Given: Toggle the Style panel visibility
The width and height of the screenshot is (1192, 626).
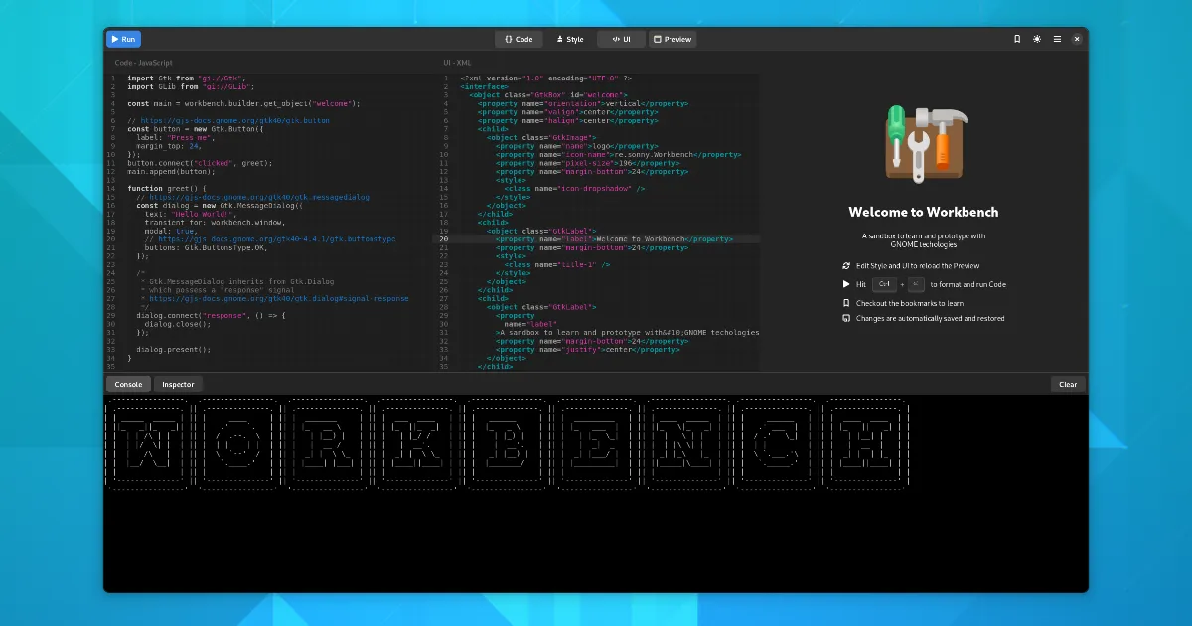Looking at the screenshot, I should [569, 40].
